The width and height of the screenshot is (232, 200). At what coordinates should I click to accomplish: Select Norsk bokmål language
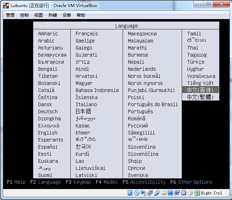click(144, 76)
